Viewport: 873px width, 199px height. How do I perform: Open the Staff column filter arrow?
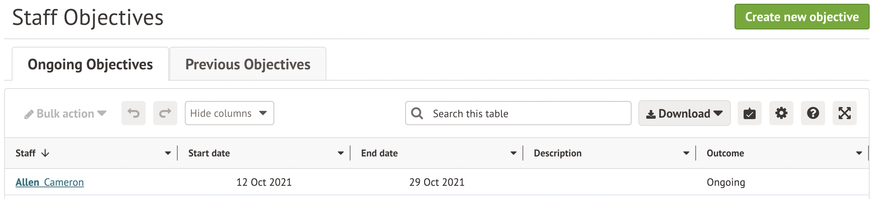coord(168,153)
